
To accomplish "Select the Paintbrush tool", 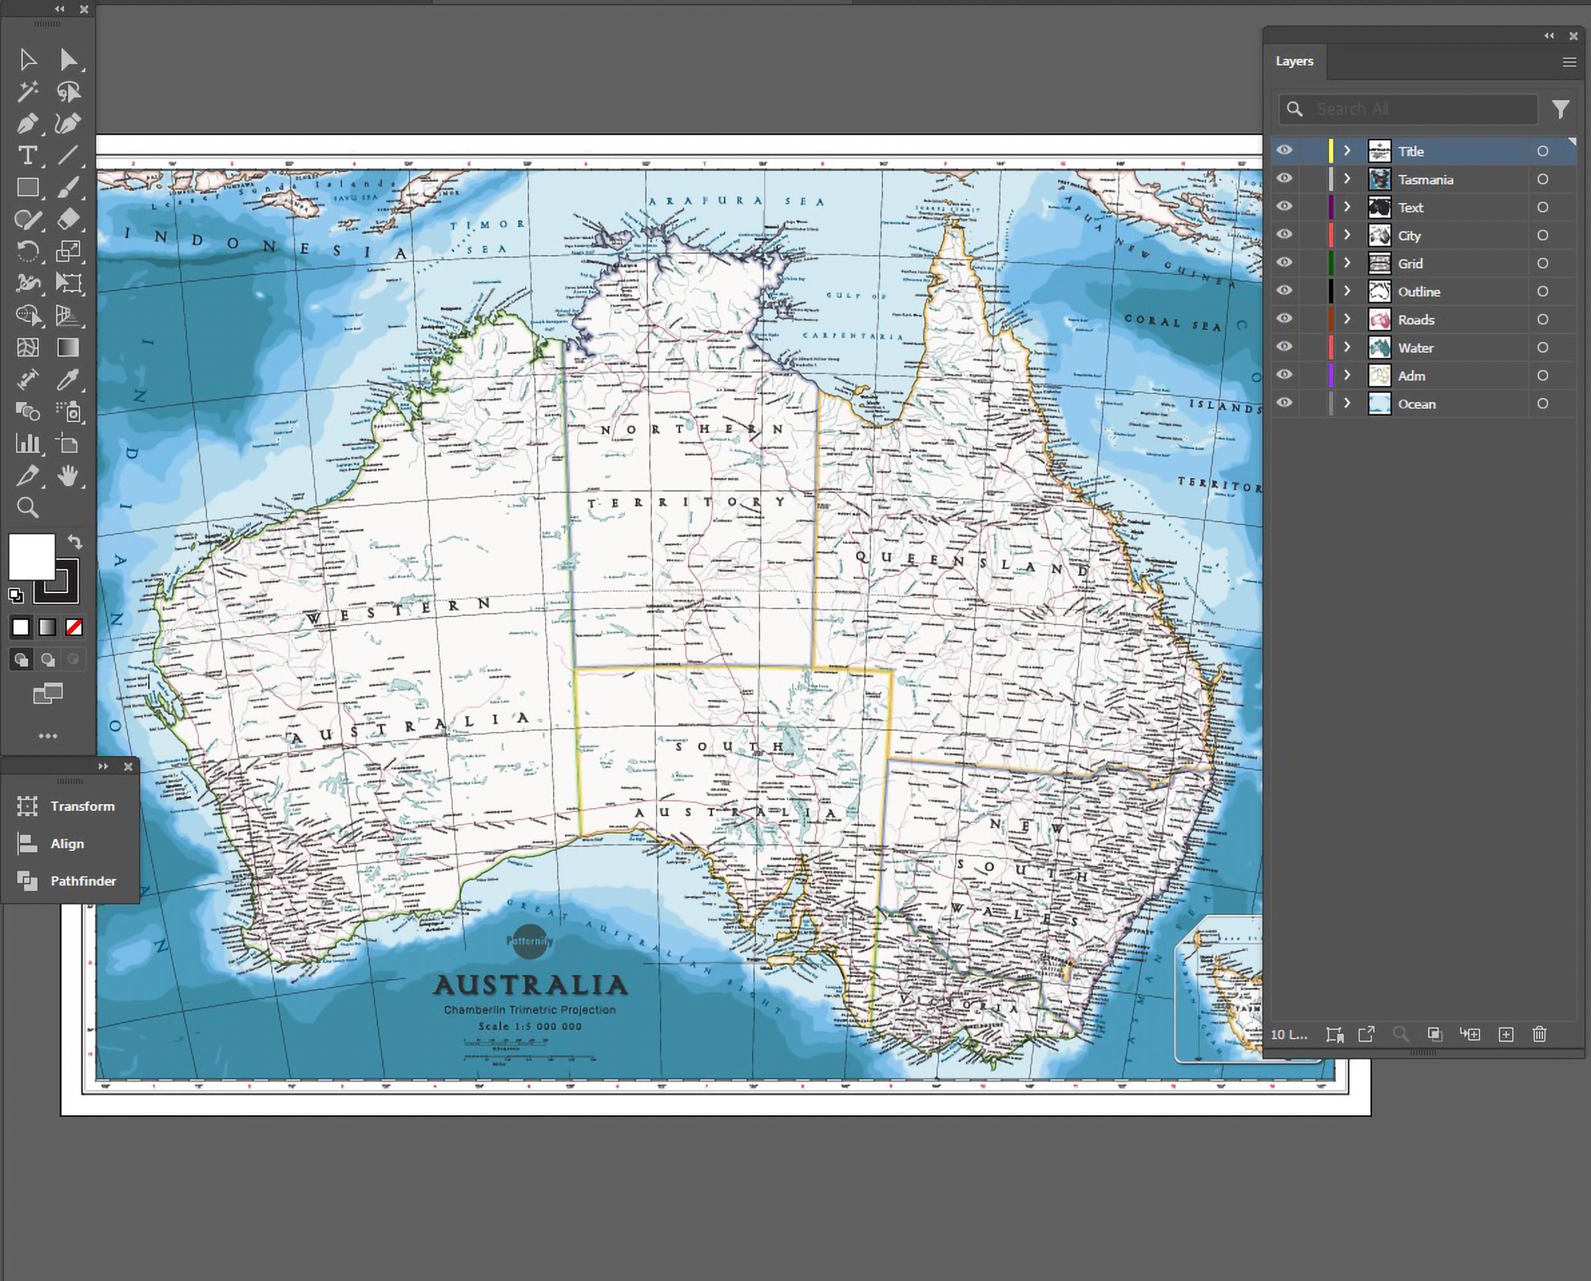I will coord(68,188).
